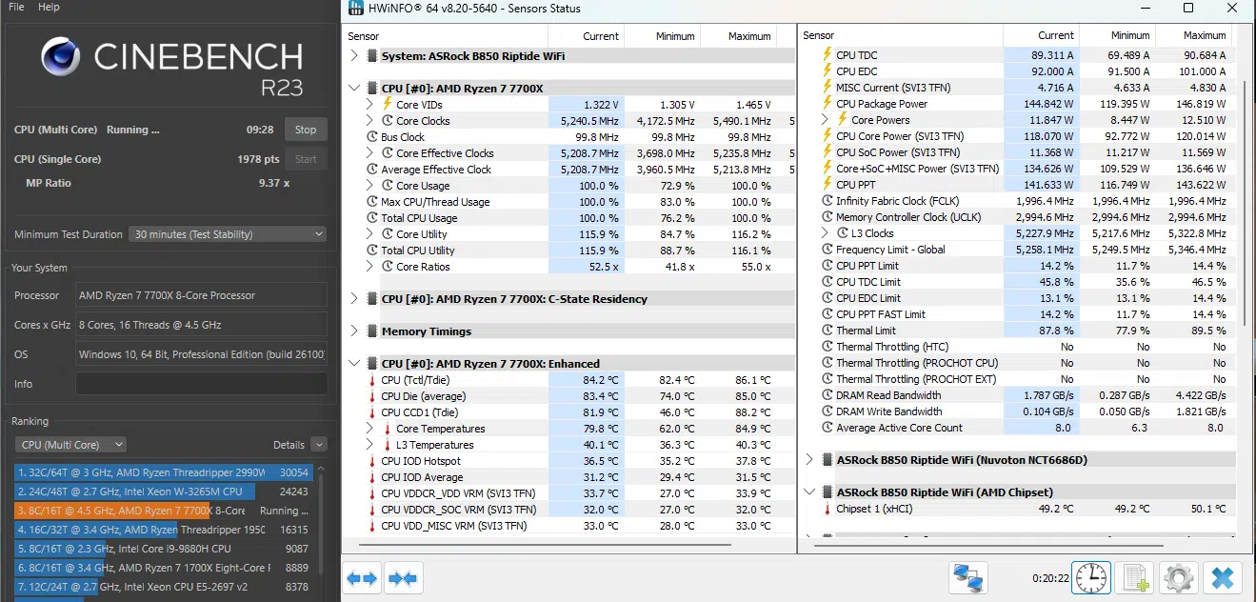Select the Ryzen 7 1700X ranking entry
Image resolution: width=1256 pixels, height=602 pixels.
coord(163,568)
